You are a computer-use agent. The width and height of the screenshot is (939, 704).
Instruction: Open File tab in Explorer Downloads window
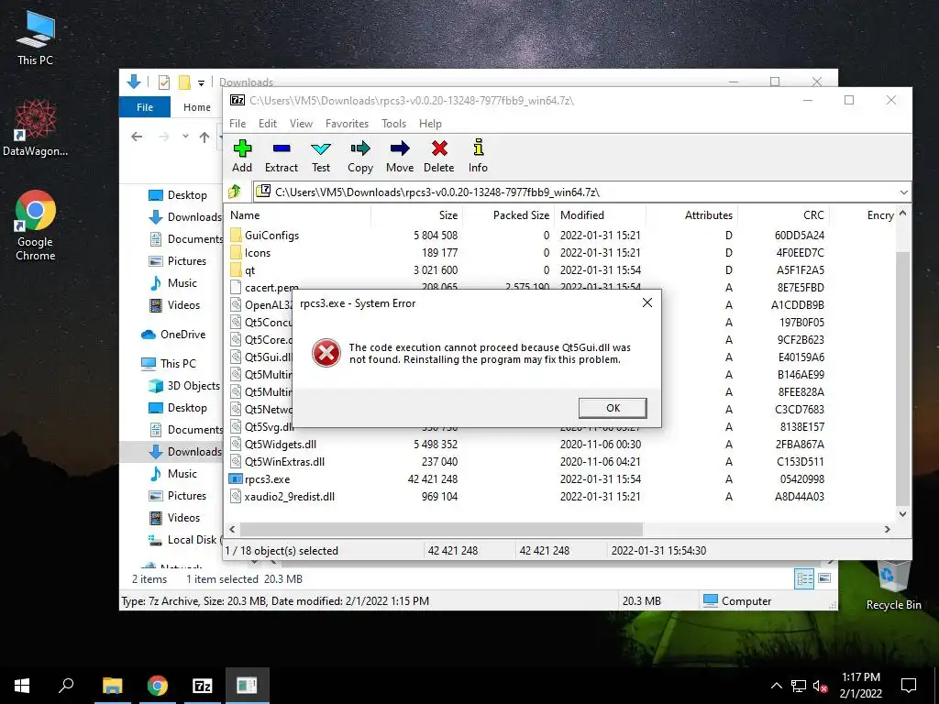click(x=145, y=107)
